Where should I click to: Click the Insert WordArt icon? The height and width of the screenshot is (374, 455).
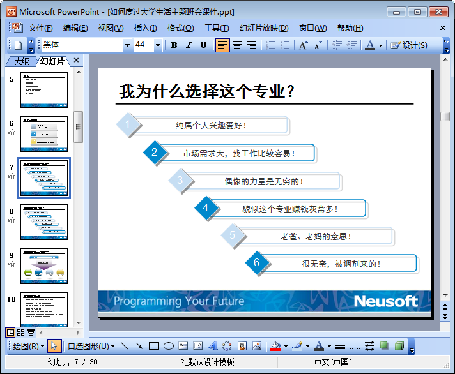(213, 346)
